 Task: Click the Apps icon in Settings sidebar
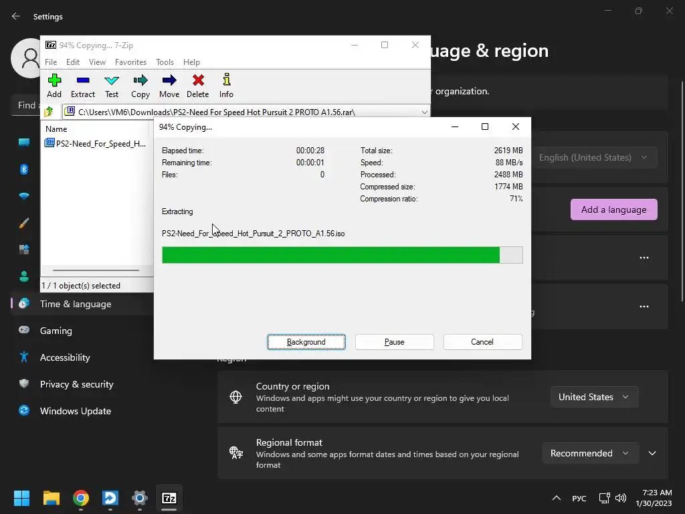[24, 250]
